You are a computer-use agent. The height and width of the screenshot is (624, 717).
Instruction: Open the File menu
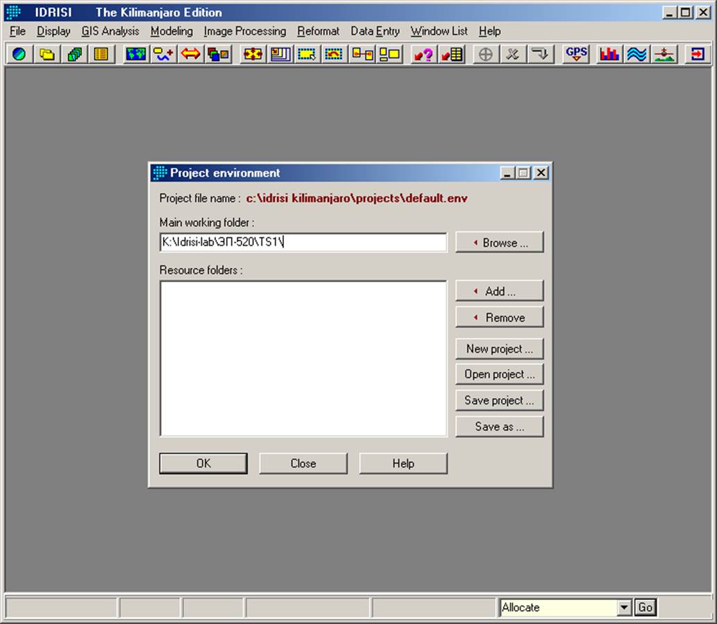17,31
